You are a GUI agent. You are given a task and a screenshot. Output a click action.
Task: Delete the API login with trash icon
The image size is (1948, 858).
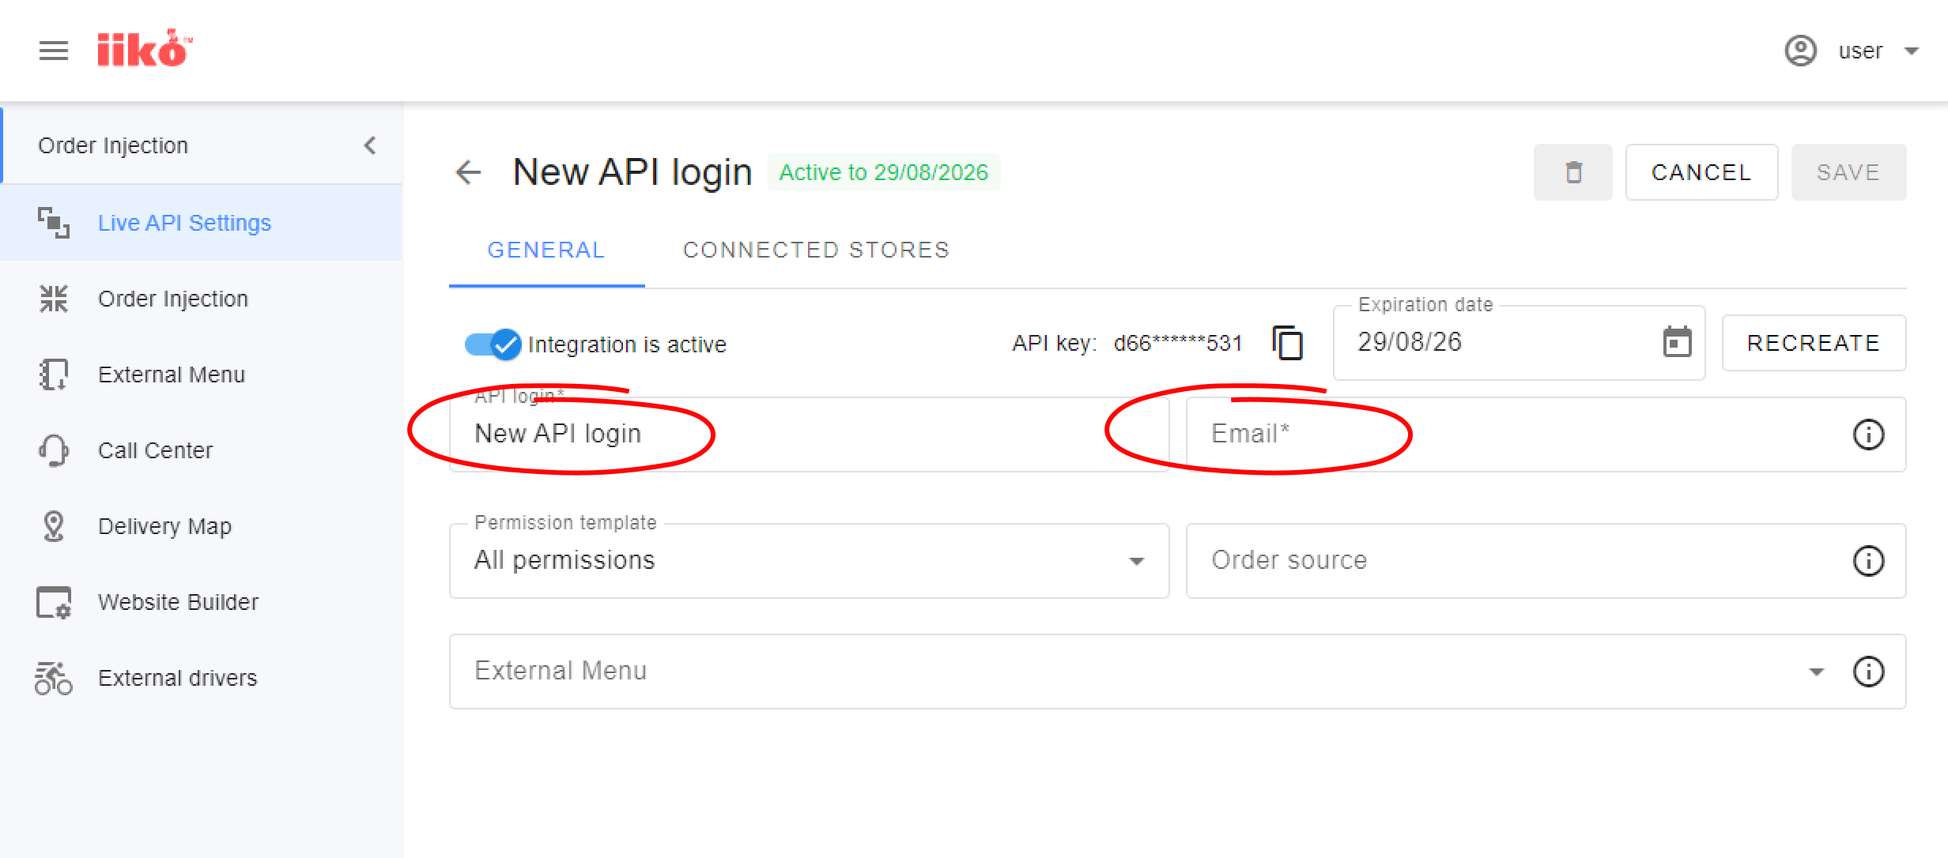click(x=1573, y=172)
